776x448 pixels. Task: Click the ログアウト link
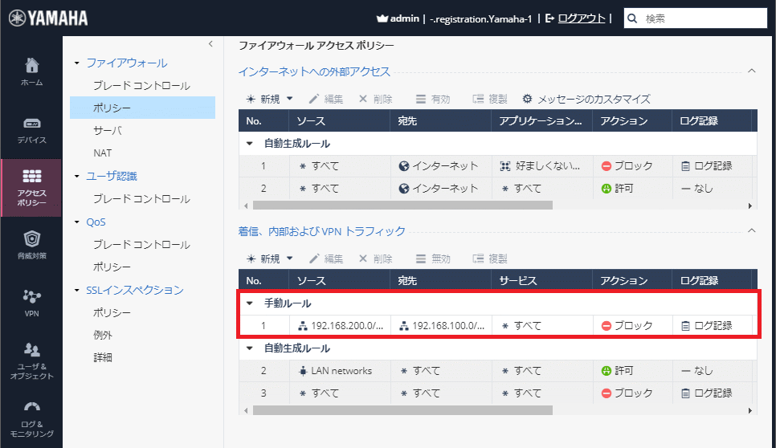(581, 18)
